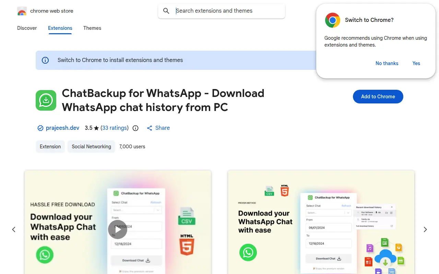Show the previous screenshot with left arrow
The width and height of the screenshot is (439, 274).
[x=14, y=229]
